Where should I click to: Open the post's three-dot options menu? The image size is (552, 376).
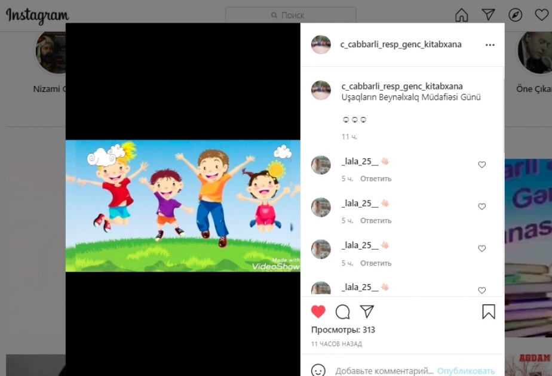pyautogui.click(x=490, y=45)
